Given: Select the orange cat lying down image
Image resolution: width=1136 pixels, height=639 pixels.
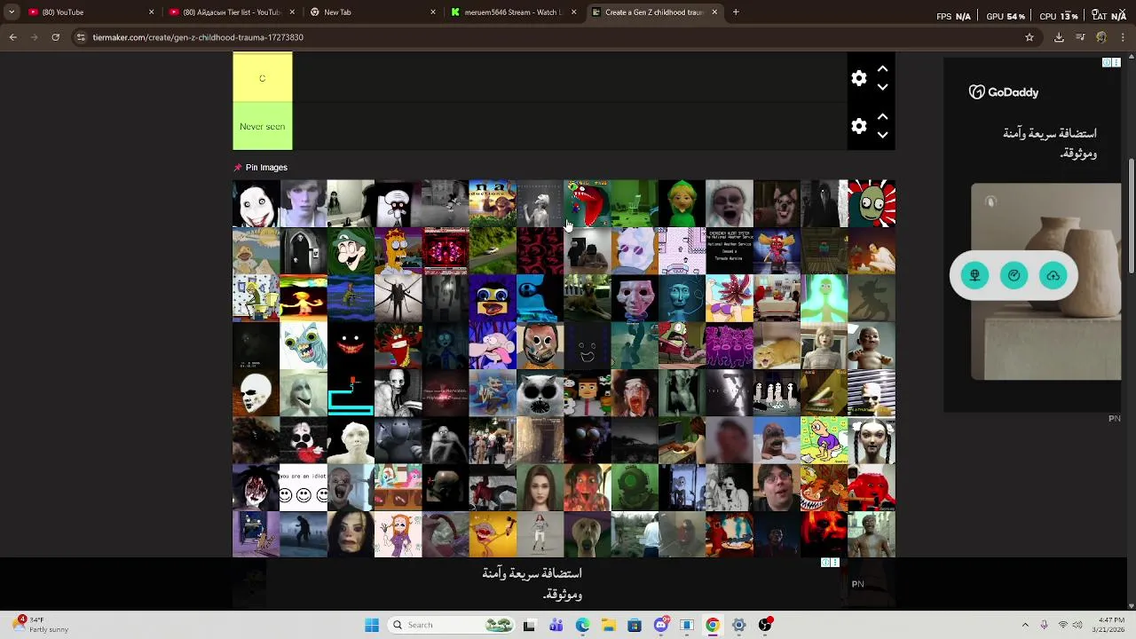Looking at the screenshot, I should [777, 345].
